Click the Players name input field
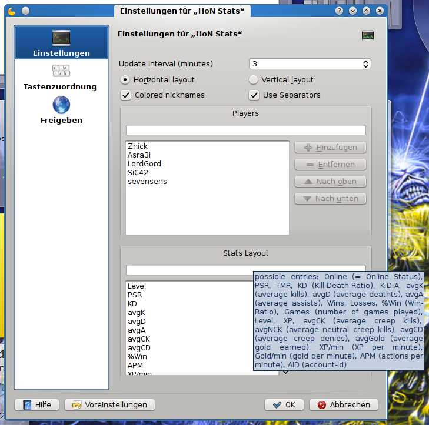 click(246, 130)
